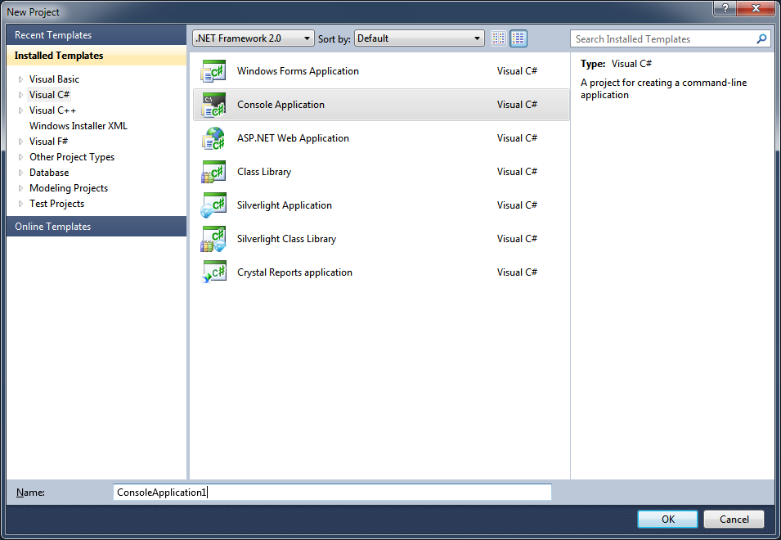
Task: Select the Console Application template
Action: (x=282, y=105)
